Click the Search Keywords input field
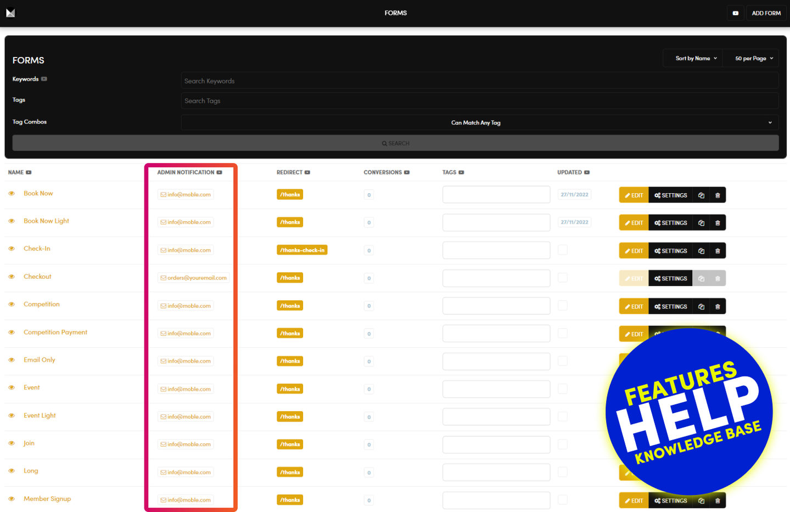Viewport: 790px width, 512px height. (479, 81)
